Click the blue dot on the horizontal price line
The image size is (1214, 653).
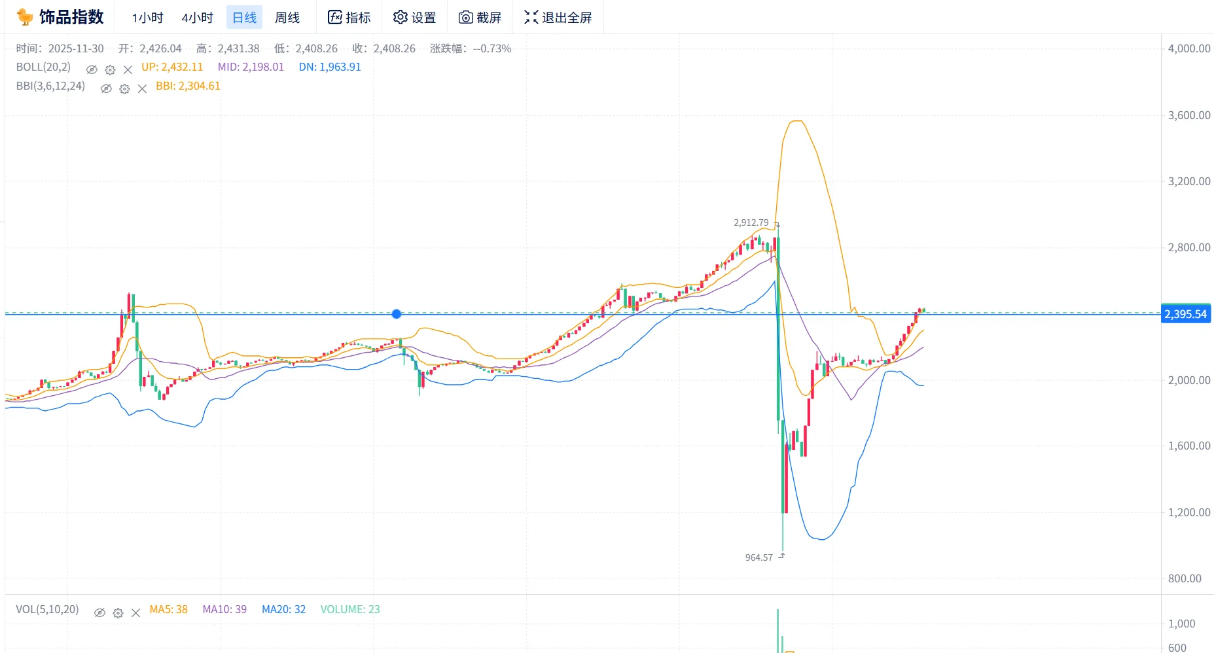point(397,314)
